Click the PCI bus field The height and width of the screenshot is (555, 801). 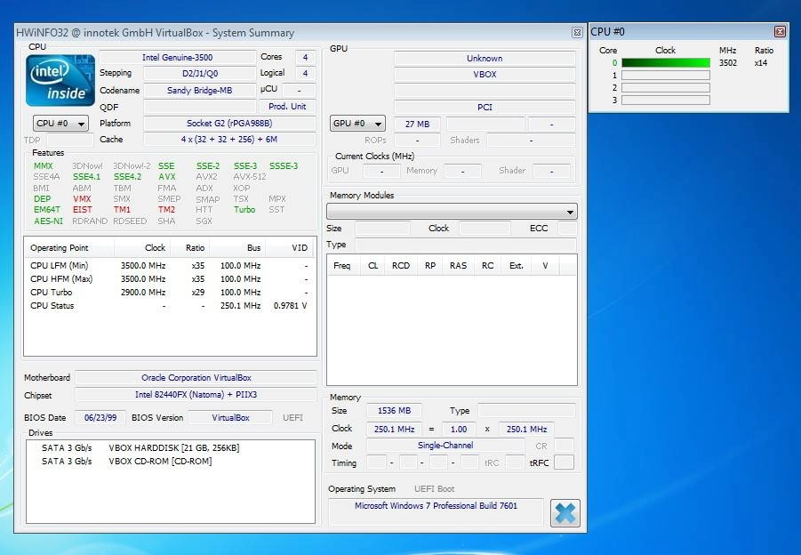[485, 108]
